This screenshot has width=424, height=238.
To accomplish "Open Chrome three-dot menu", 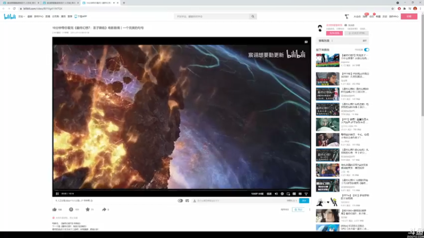I will (420, 8).
